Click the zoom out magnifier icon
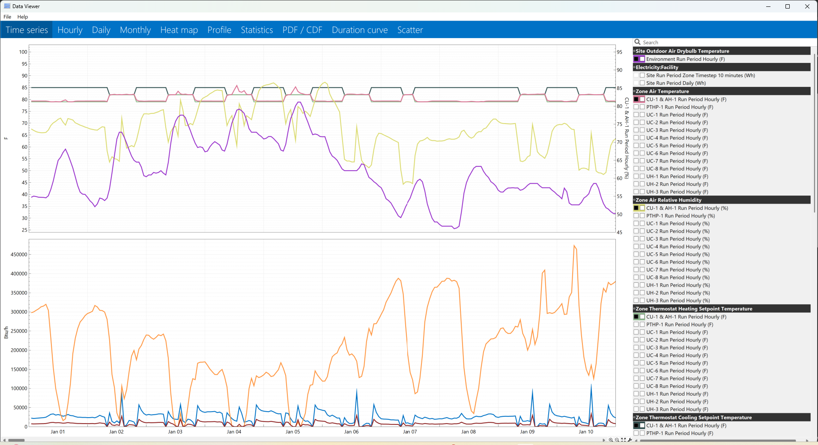The width and height of the screenshot is (818, 445). tap(617, 440)
